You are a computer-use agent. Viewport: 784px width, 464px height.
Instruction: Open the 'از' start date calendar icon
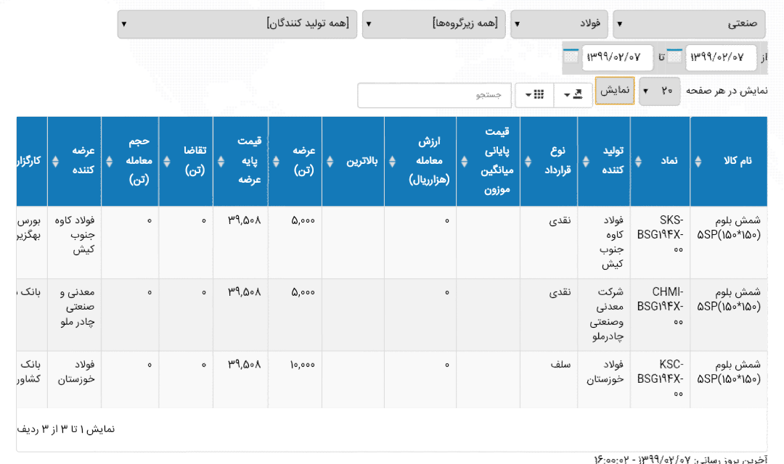[674, 56]
